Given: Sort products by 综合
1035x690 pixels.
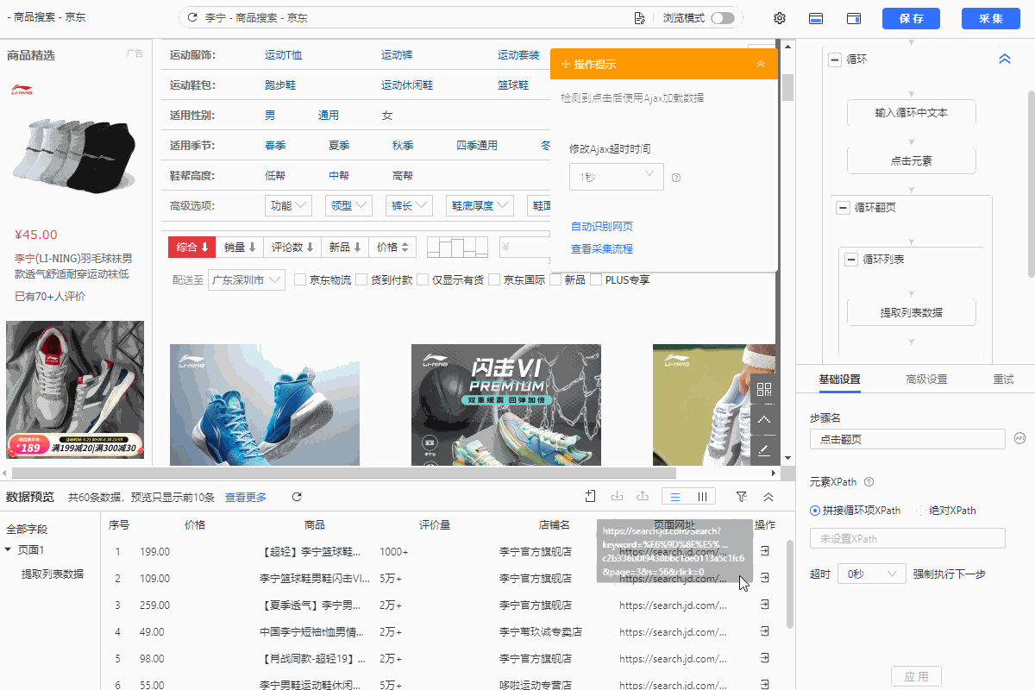Looking at the screenshot, I should pyautogui.click(x=192, y=248).
